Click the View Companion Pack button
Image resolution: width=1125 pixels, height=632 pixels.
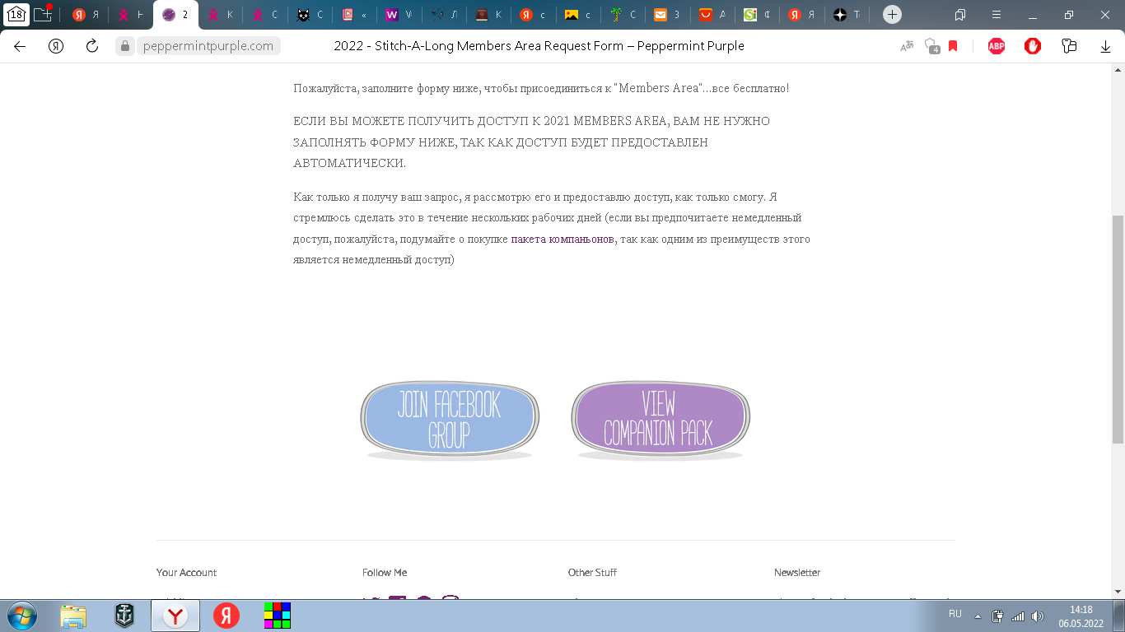[660, 419]
